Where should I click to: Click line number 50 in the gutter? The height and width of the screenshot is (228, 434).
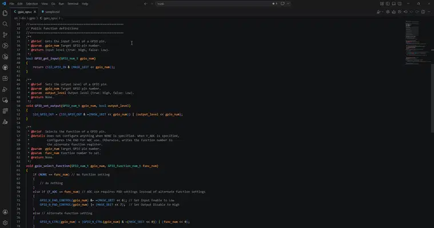pyautogui.click(x=18, y=106)
